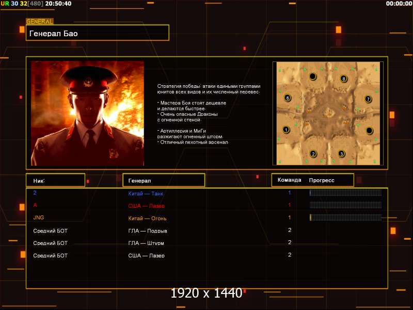Click the Артиллерия и МиГи line
Image resolution: width=413 pixels, height=310 pixels.
(x=182, y=131)
